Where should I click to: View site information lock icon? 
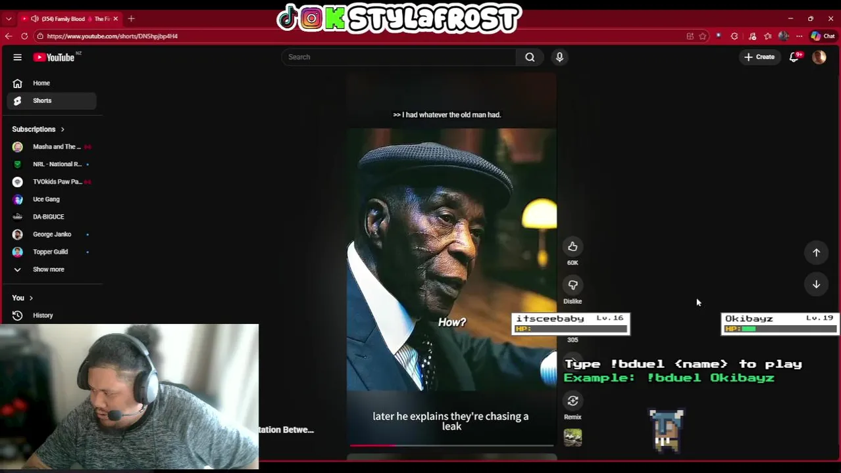(40, 36)
